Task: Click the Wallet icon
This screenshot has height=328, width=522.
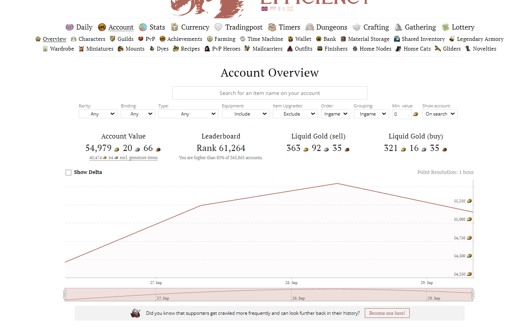Action: point(290,39)
